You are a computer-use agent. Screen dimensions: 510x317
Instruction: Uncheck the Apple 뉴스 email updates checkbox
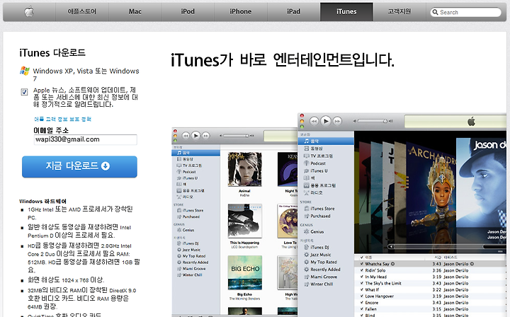[x=24, y=92]
